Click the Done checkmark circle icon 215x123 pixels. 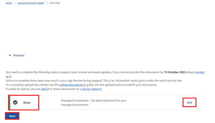(x=15, y=102)
